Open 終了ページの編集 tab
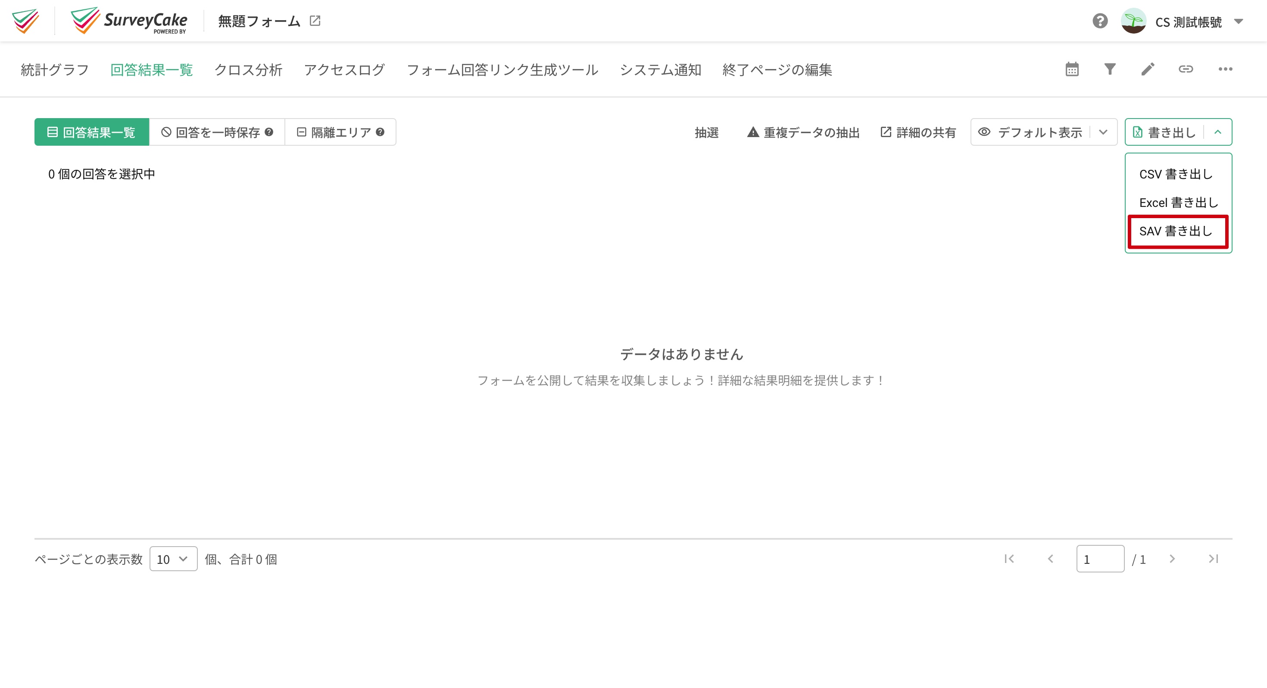 777,70
